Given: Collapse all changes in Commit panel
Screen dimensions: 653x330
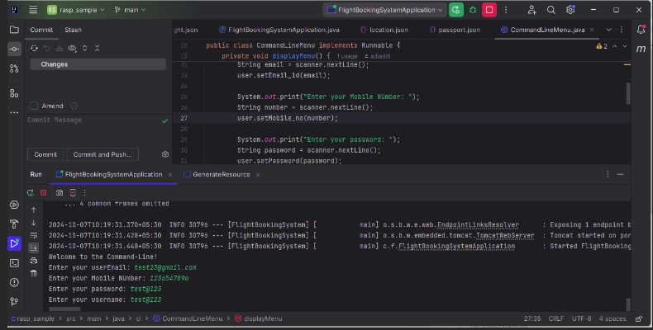Looking at the screenshot, I should [x=97, y=49].
